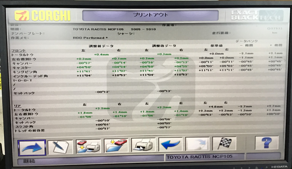This screenshot has height=169, width=292.
Task: Click the camber value -00°37'
Action: (x=84, y=63)
